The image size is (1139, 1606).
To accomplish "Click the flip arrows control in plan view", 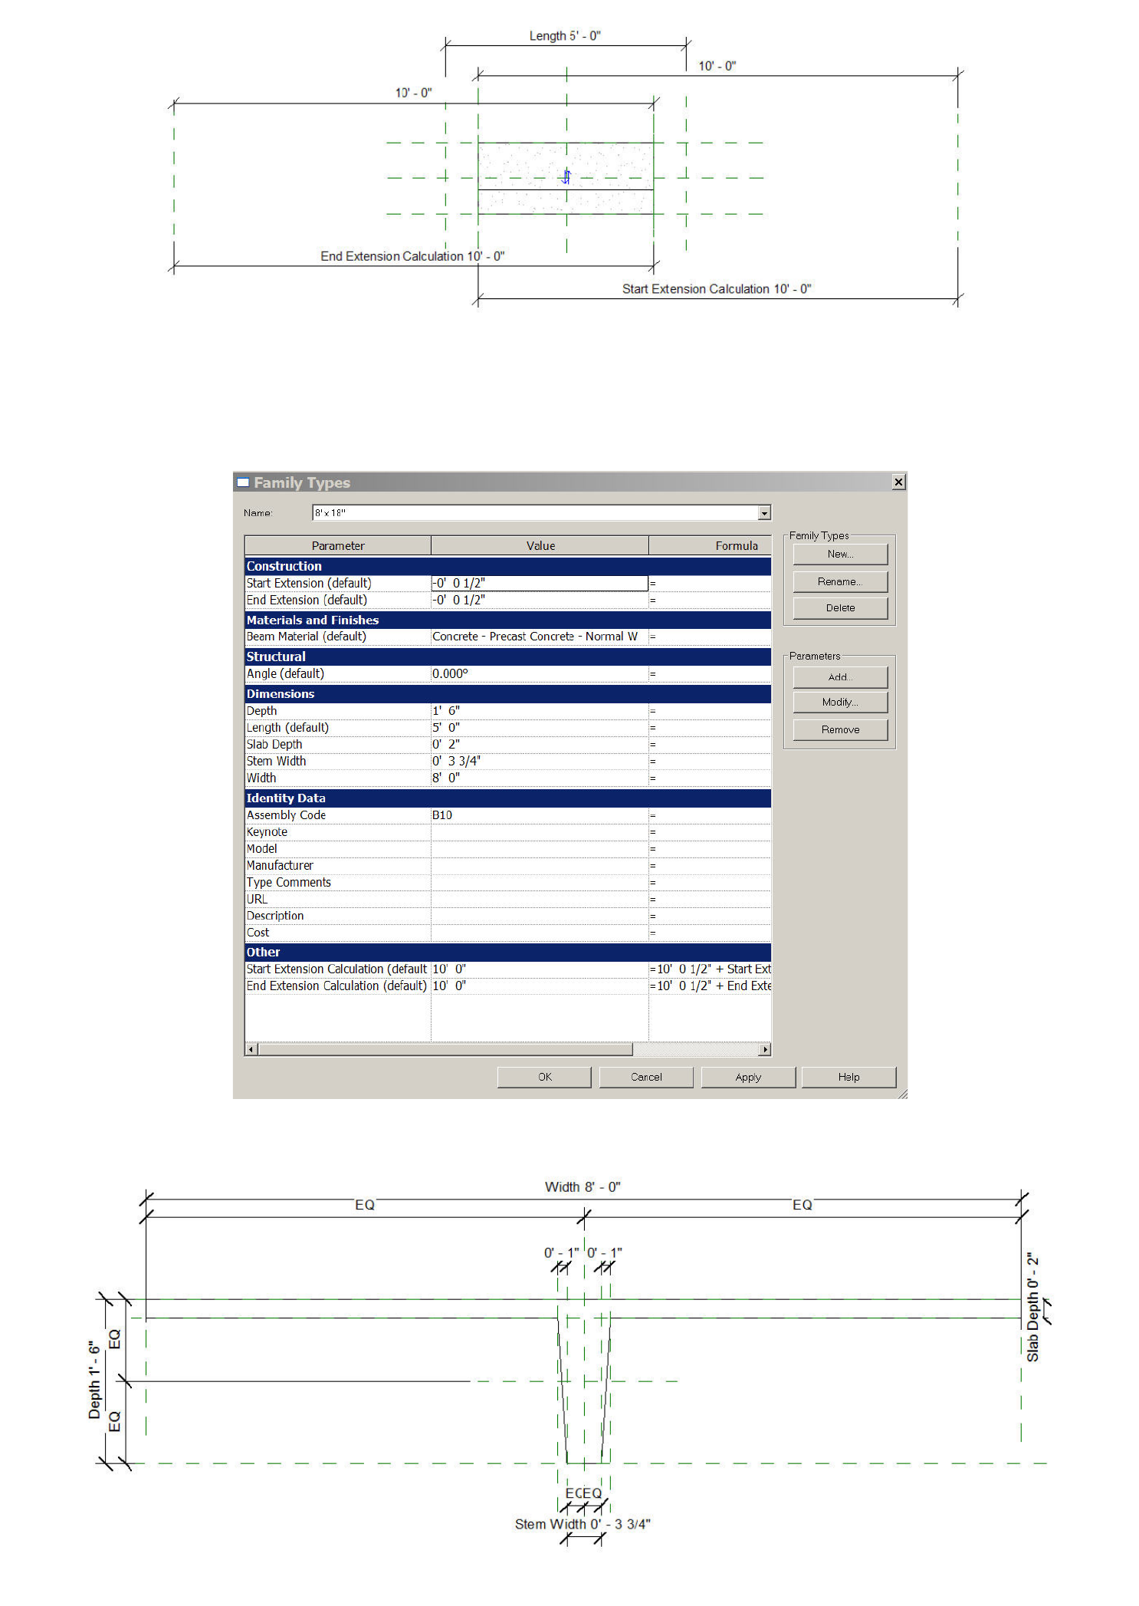I will click(x=566, y=176).
